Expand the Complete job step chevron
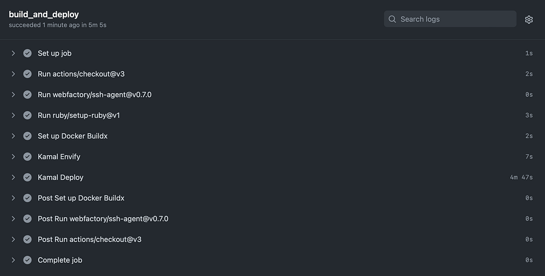 [x=14, y=260]
